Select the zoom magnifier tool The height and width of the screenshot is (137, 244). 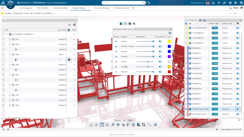[113, 125]
